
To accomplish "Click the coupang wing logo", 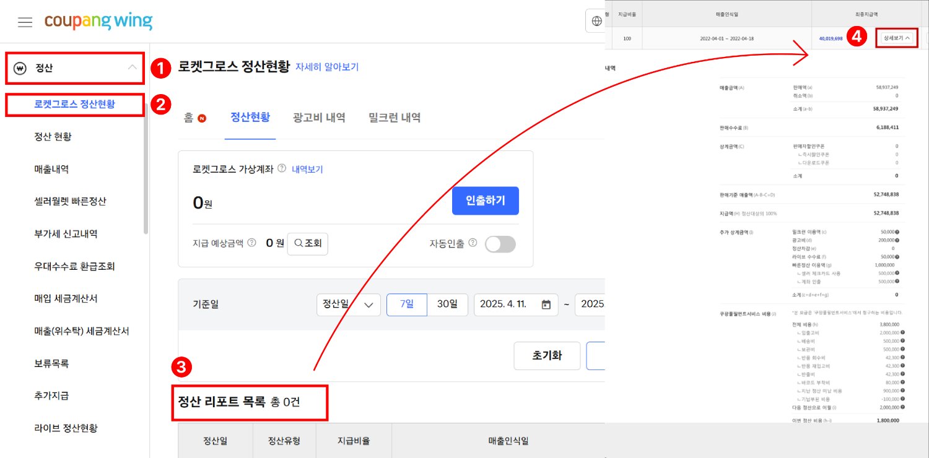I will pyautogui.click(x=98, y=21).
